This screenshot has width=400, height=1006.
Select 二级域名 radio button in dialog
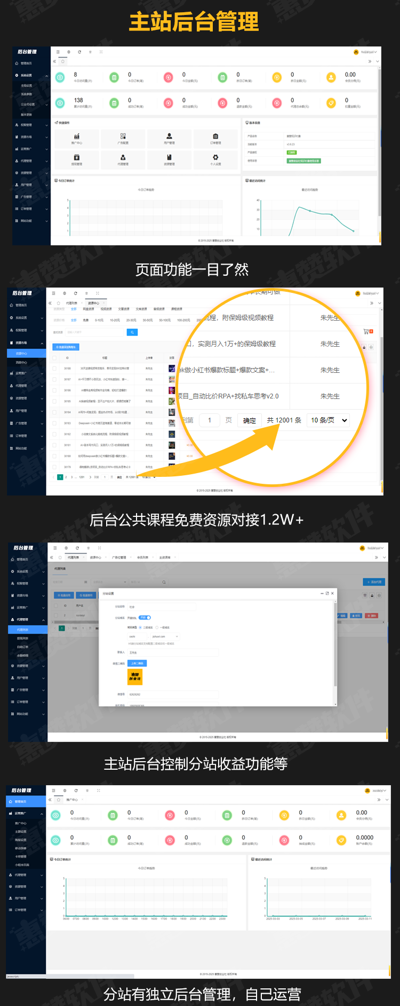141,627
